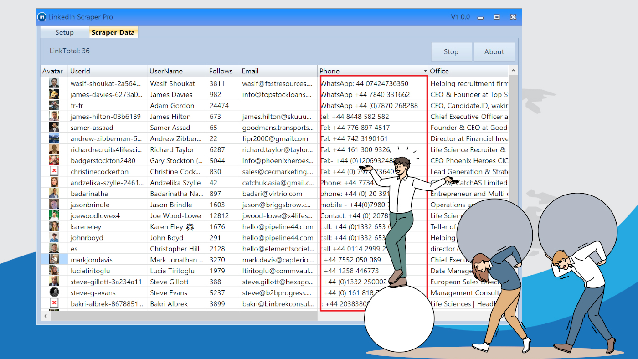
Task: Select Steve Evans's round avatar image
Action: point(54,292)
